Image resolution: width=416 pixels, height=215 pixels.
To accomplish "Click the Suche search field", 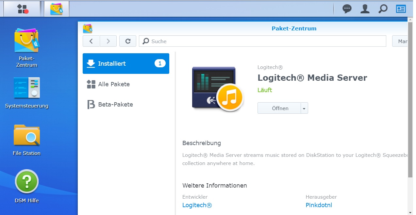I will click(x=262, y=41).
